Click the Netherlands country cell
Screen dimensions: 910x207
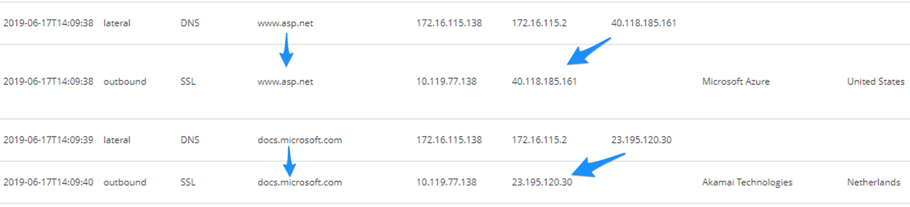[874, 182]
